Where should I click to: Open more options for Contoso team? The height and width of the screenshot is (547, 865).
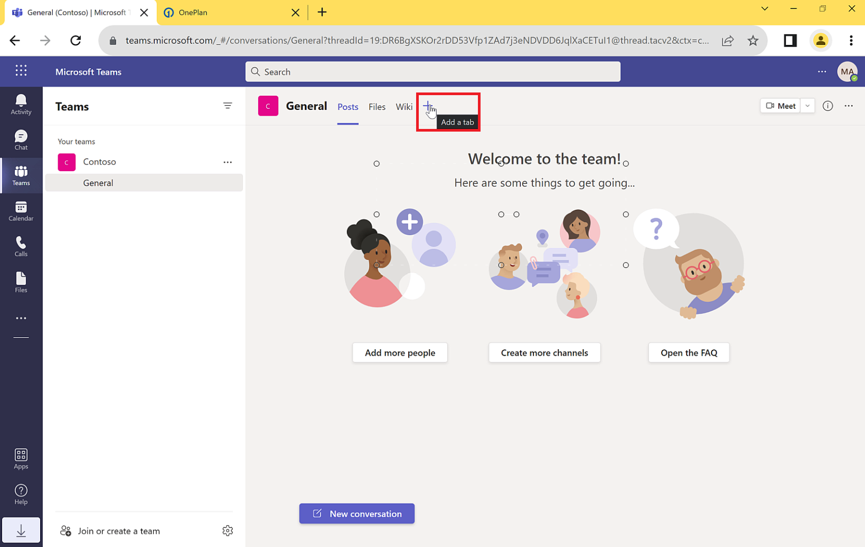pos(228,162)
